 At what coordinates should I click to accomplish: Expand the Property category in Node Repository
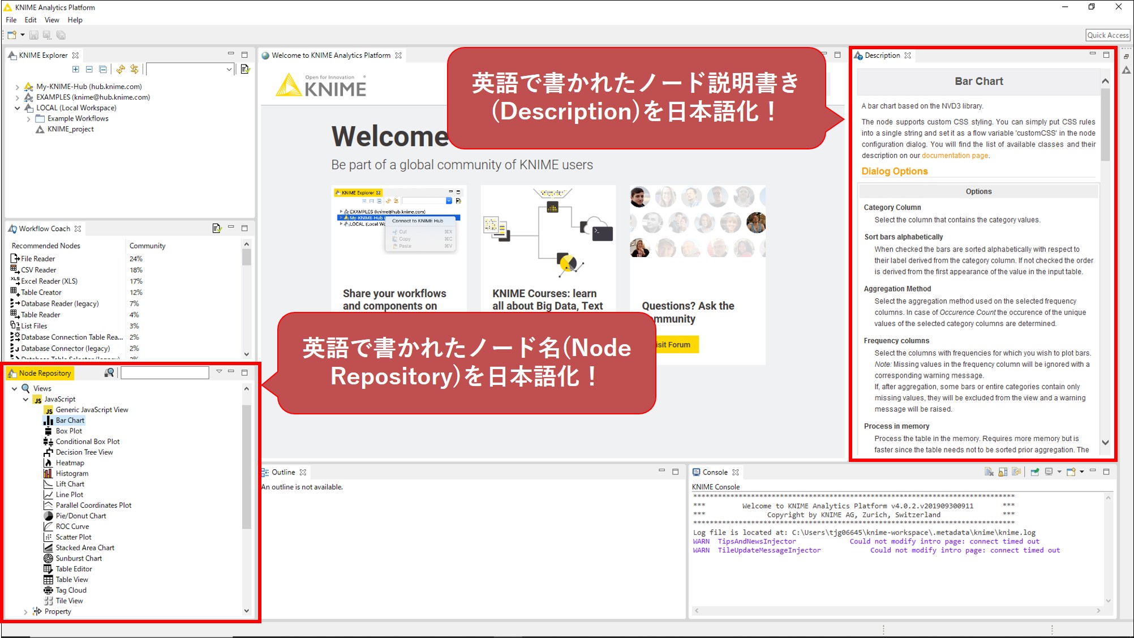25,611
